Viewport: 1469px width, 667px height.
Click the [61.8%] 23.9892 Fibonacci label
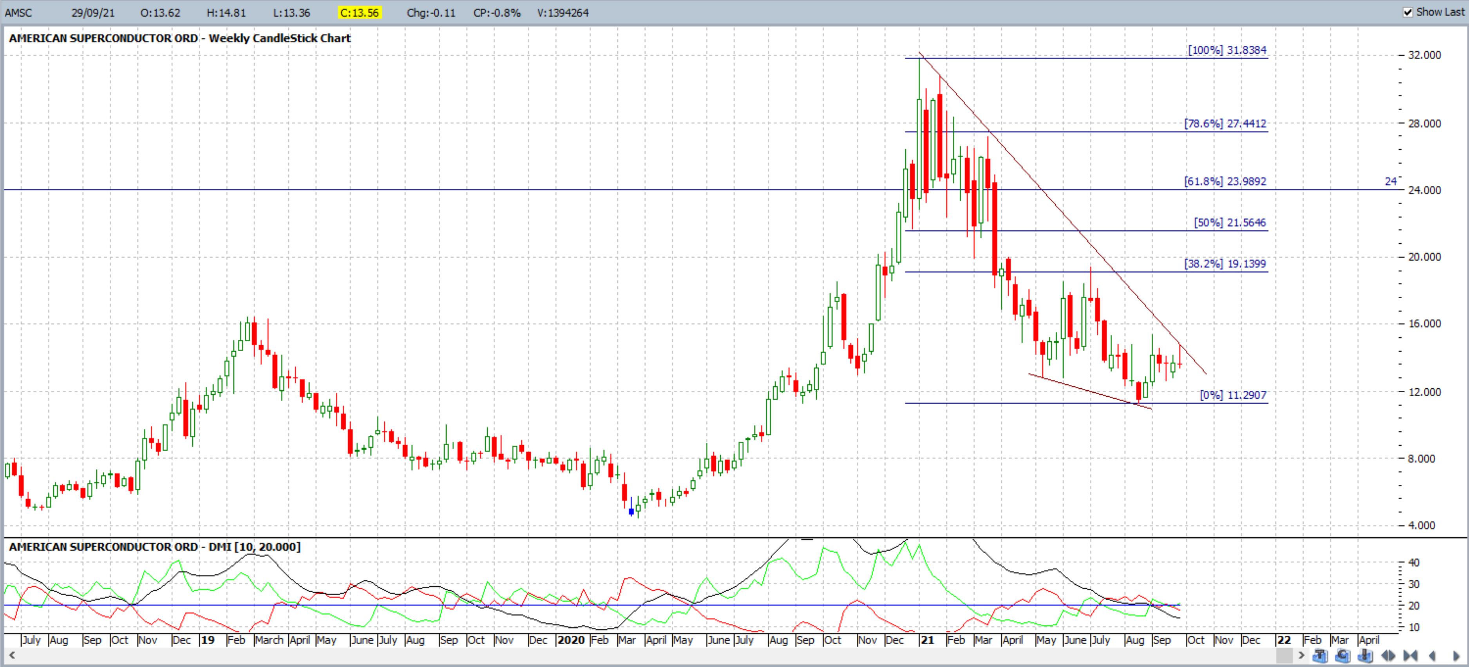pos(1225,181)
